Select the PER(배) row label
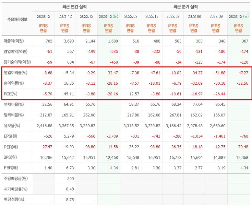The height and width of the screenshot is (207, 252). pyautogui.click(x=11, y=147)
